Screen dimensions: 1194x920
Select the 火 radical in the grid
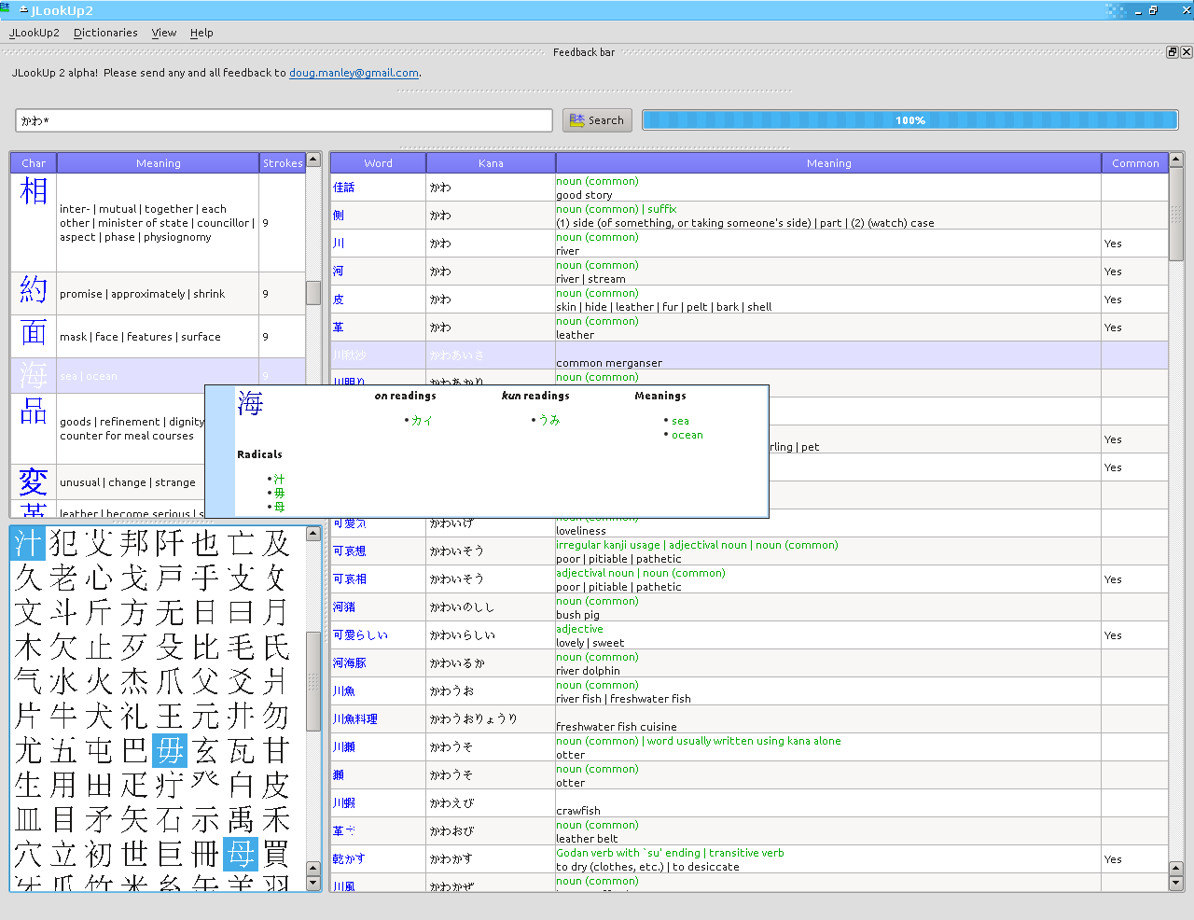[x=99, y=681]
